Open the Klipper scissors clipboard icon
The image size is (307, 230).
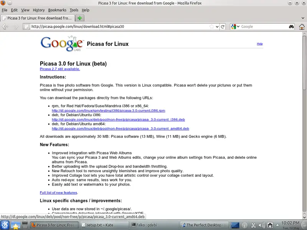point(253,225)
